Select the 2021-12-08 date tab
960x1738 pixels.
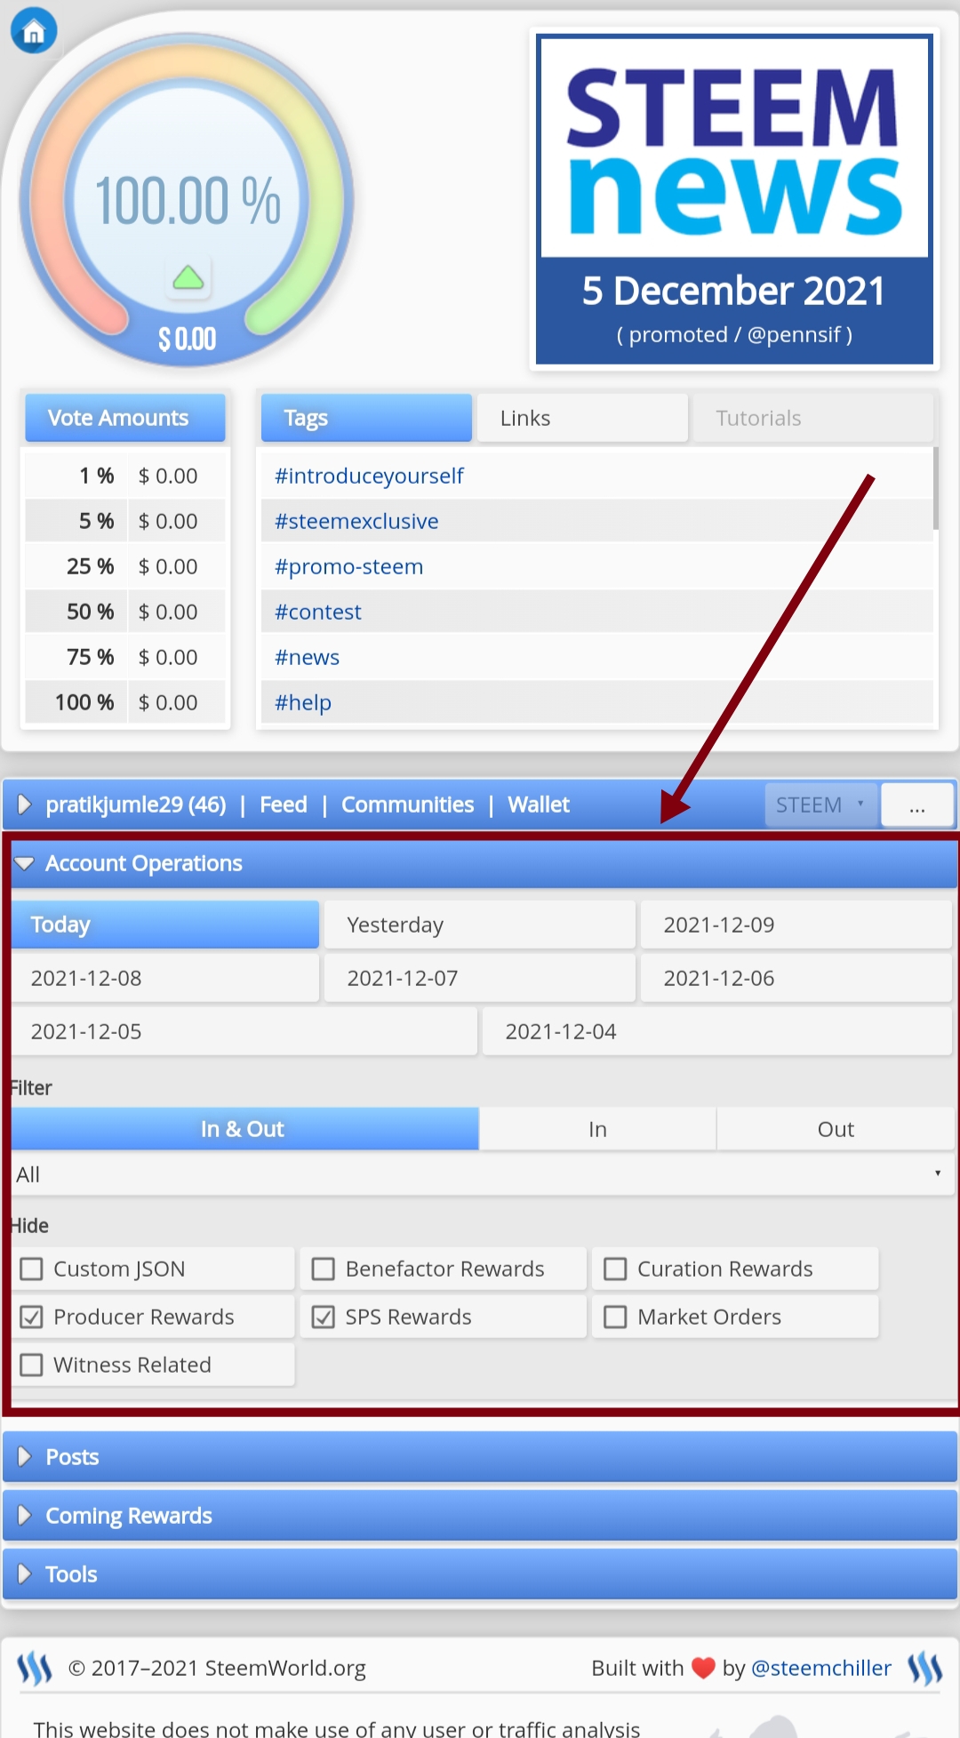click(165, 978)
